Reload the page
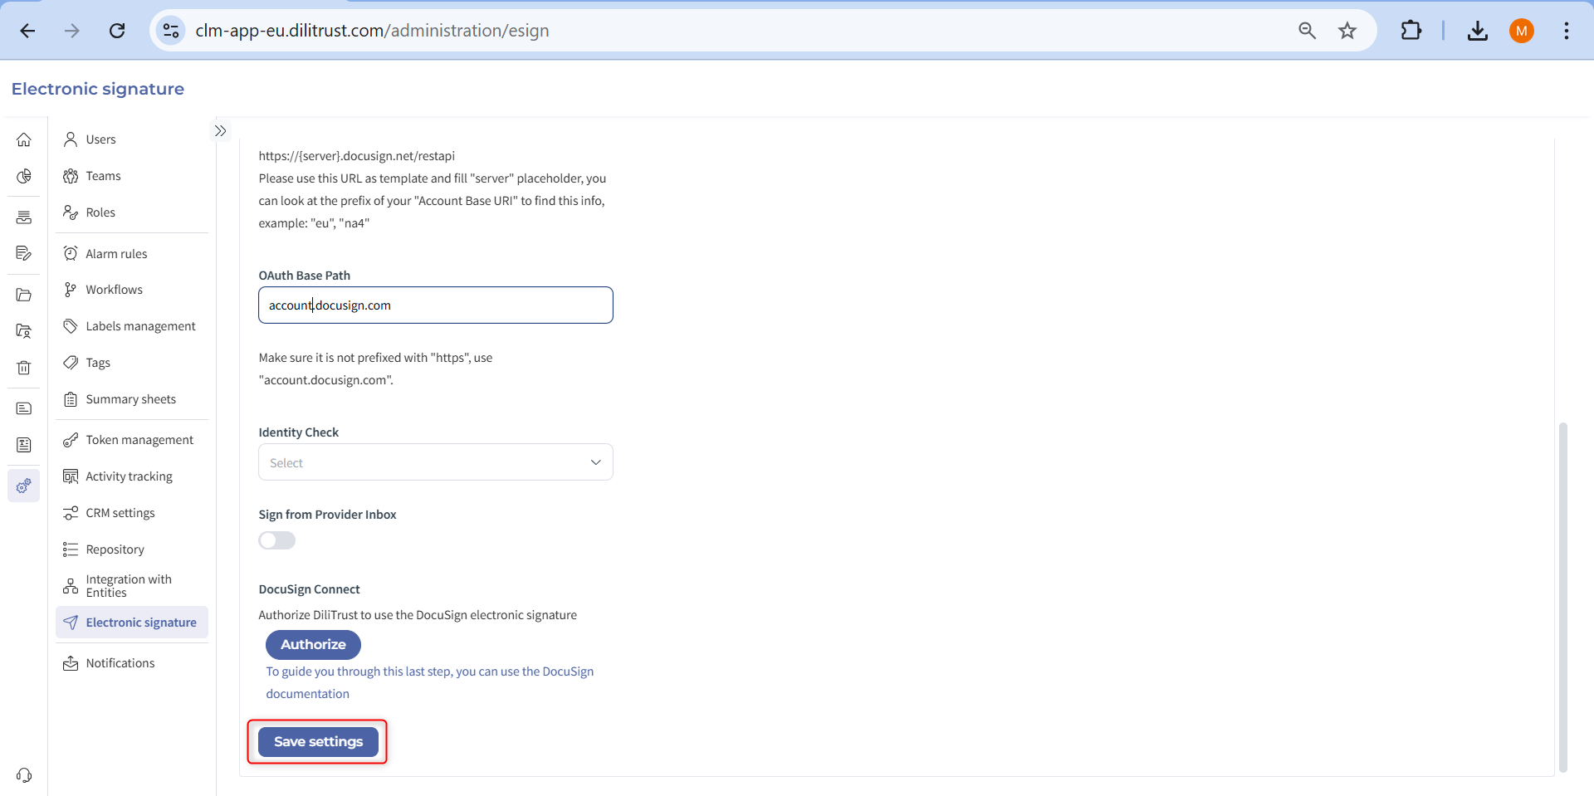The height and width of the screenshot is (796, 1594). click(117, 31)
